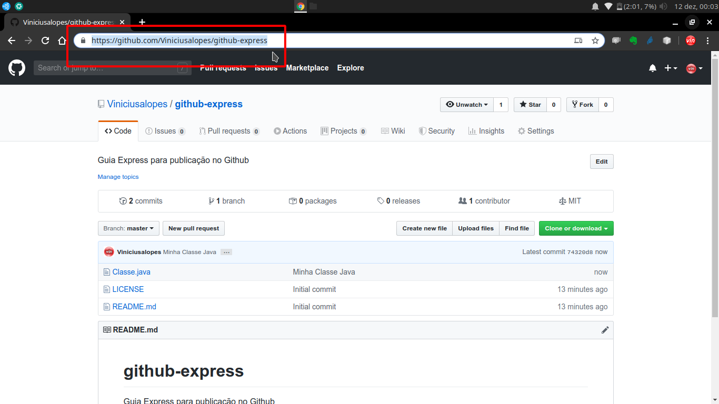Open the Pull requests repository tab
This screenshot has height=404, width=719.
pos(229,131)
